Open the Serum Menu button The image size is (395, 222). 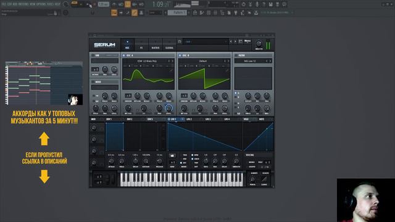pos(247,41)
